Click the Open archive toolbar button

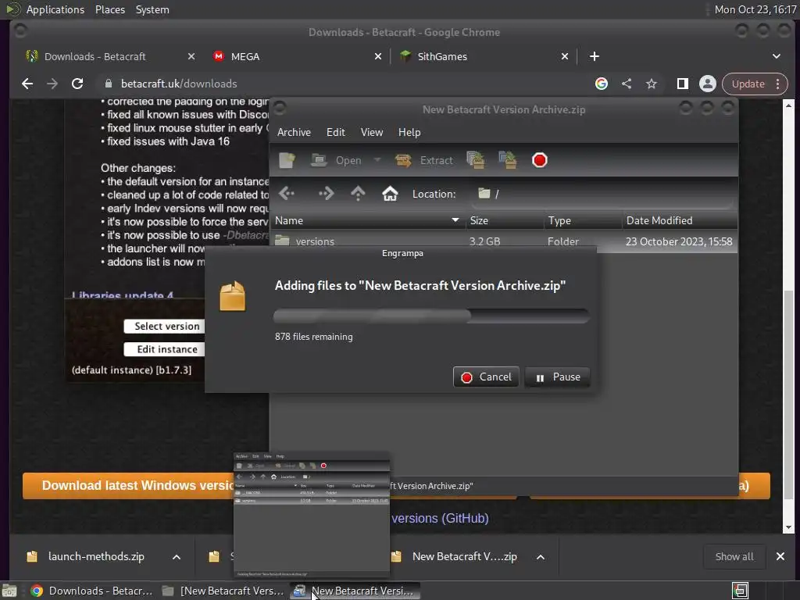(x=336, y=160)
